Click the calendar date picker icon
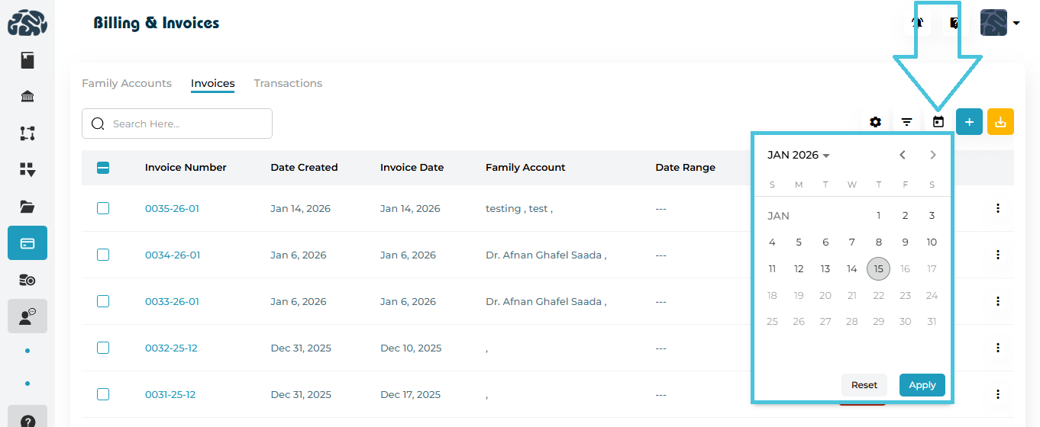1040x427 pixels. (938, 122)
